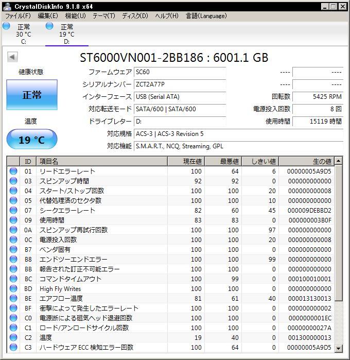Click the attribute list scrollbar thumb
The image size is (350, 360).
tap(338, 233)
